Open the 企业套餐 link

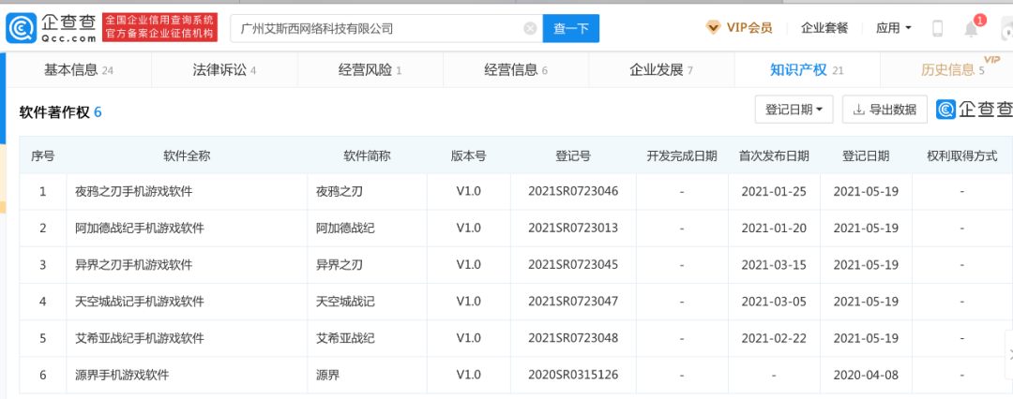[824, 28]
